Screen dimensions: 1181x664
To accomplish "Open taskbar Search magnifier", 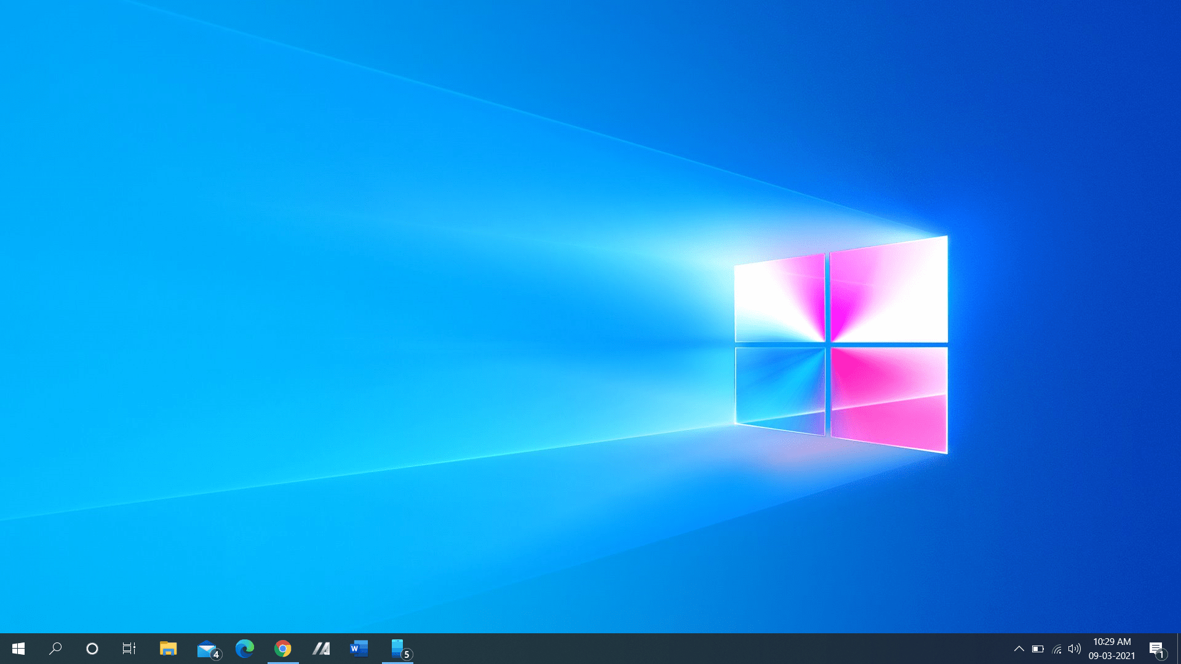I will point(55,649).
